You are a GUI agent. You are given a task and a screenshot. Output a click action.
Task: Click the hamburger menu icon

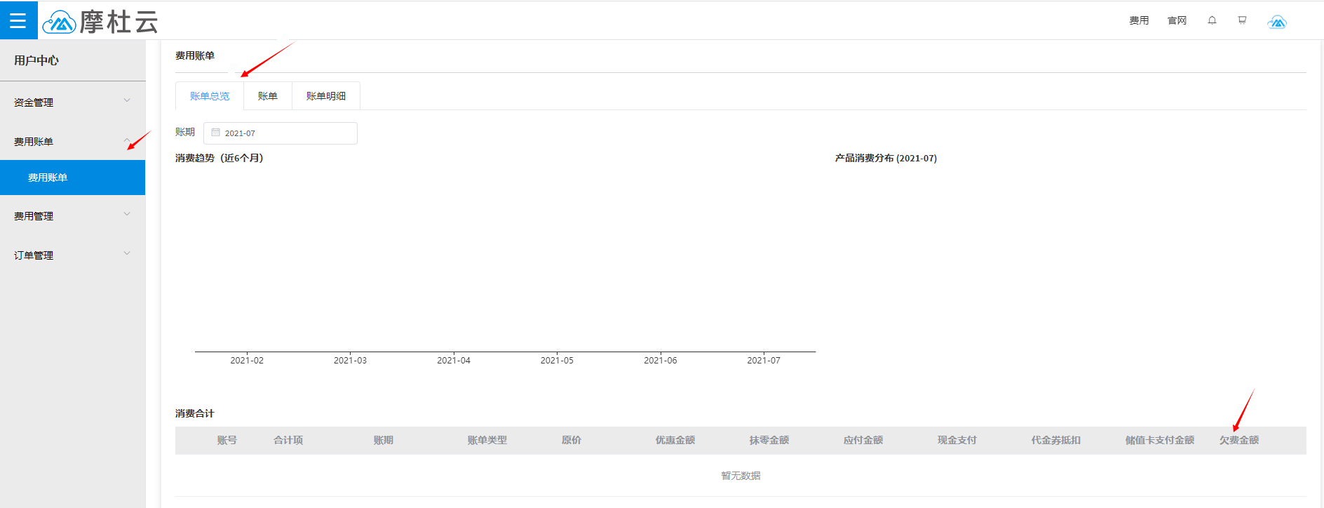(18, 20)
